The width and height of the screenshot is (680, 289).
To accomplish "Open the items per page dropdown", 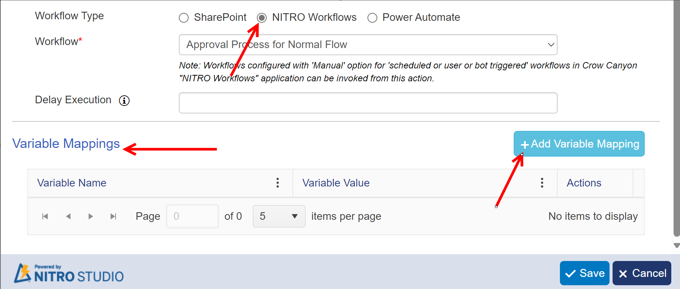I will pos(279,216).
